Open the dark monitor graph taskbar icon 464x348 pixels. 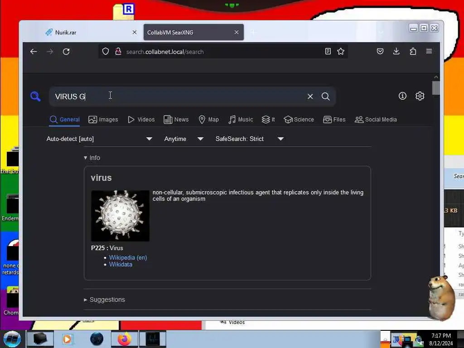point(153,339)
